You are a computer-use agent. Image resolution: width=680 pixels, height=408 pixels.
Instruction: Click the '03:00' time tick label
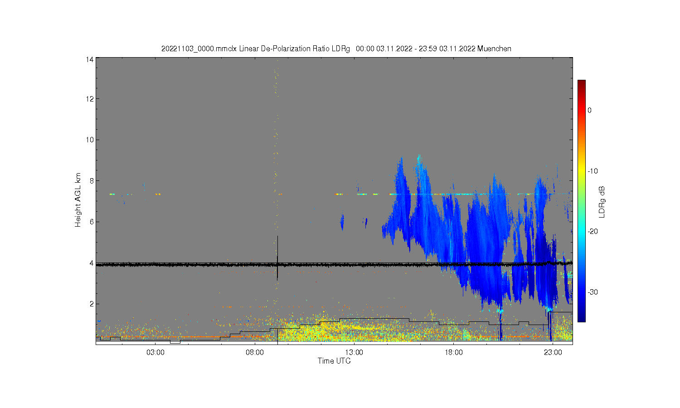point(155,352)
